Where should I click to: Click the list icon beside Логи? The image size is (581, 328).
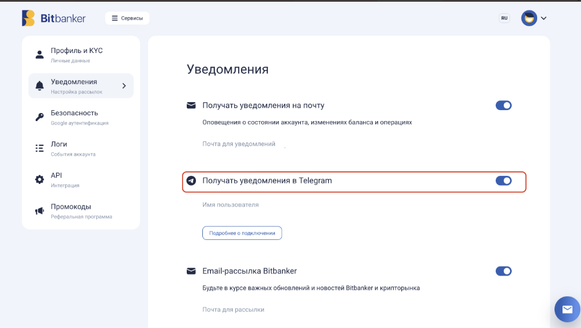[39, 148]
